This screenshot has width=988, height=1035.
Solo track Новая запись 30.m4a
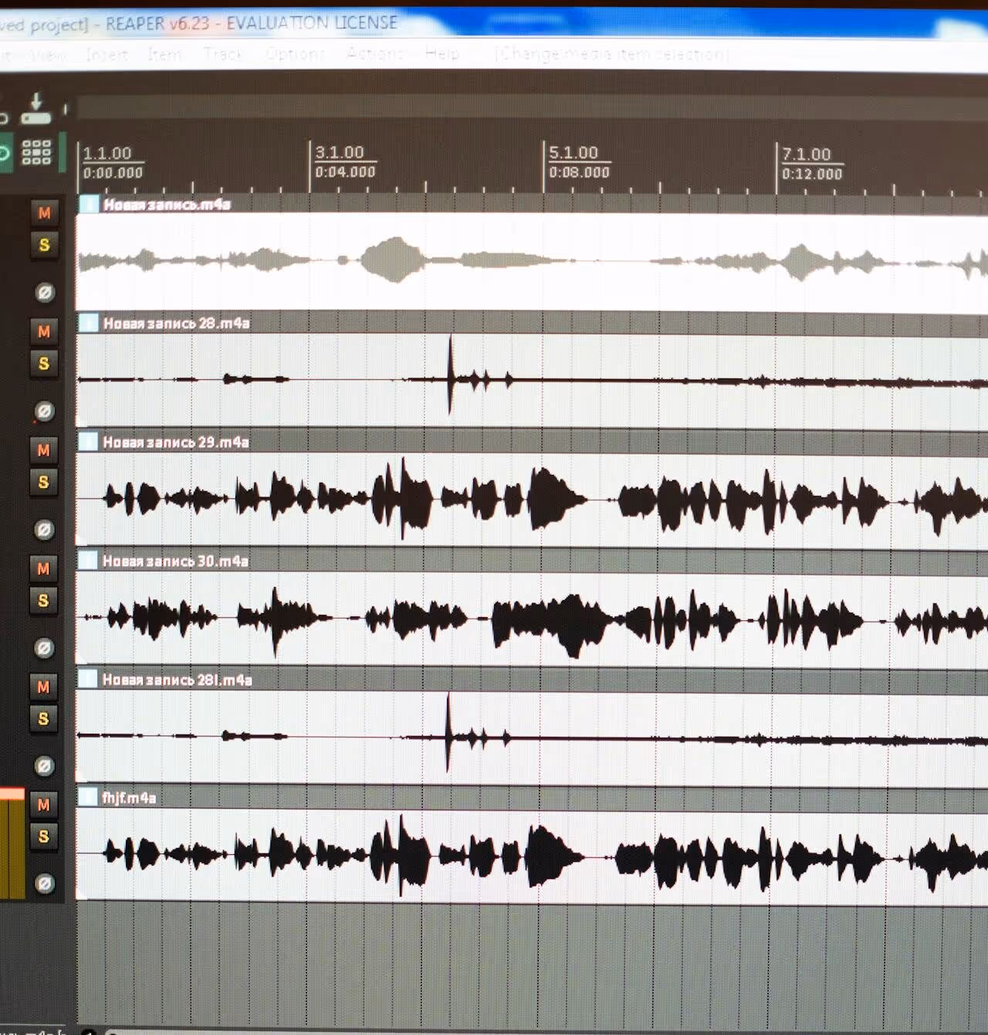point(43,601)
